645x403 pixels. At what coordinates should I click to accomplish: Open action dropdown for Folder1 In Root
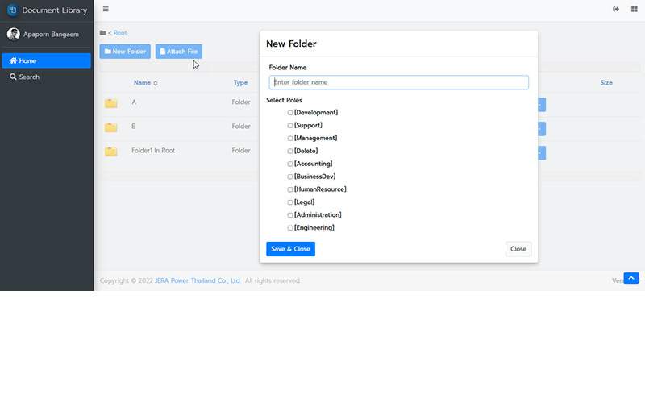tap(541, 153)
